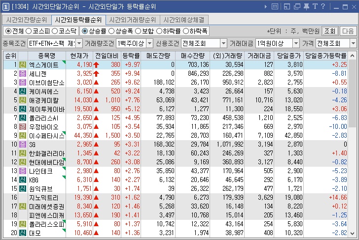Click the 증 badge icon next to 나인테크
This screenshot has width=359, height=240.
23,171
